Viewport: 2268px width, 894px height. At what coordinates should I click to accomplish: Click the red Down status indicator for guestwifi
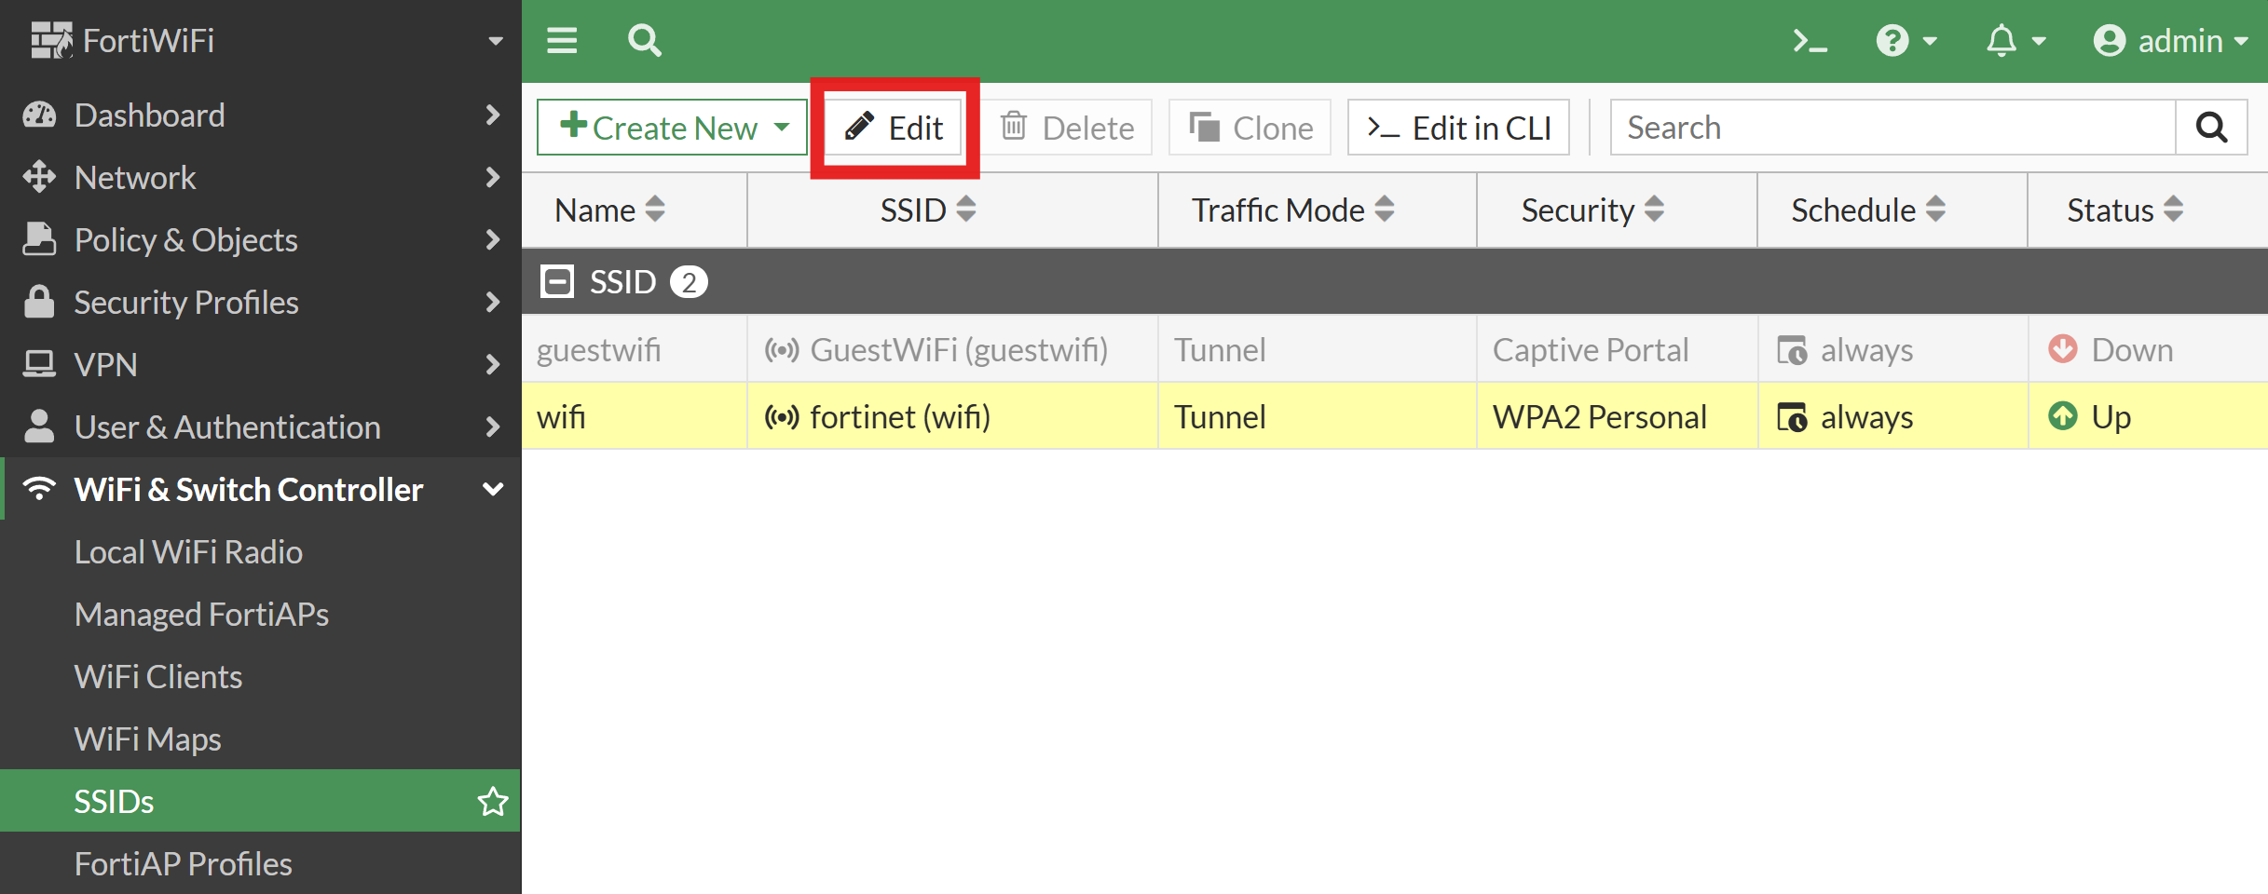pos(2062,349)
